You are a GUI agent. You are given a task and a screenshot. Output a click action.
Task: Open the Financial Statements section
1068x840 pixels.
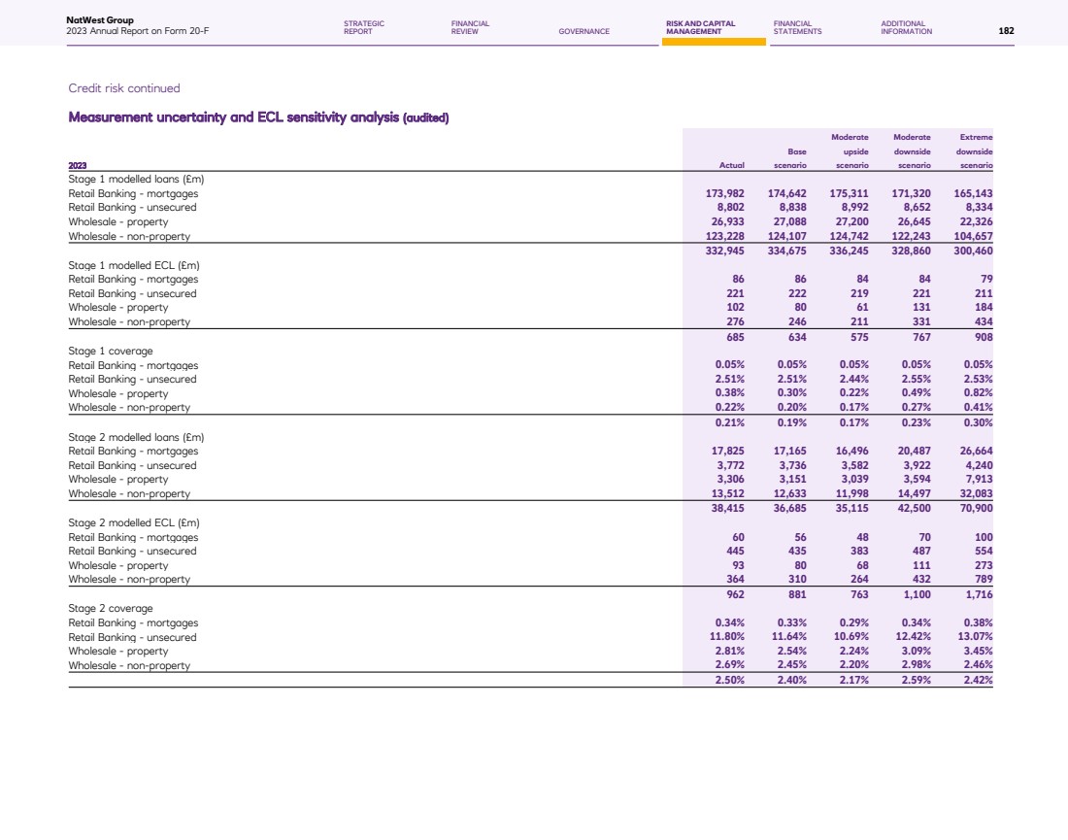(x=797, y=27)
